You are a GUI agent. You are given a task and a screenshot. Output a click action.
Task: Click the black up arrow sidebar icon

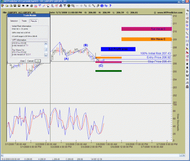tap(187, 64)
